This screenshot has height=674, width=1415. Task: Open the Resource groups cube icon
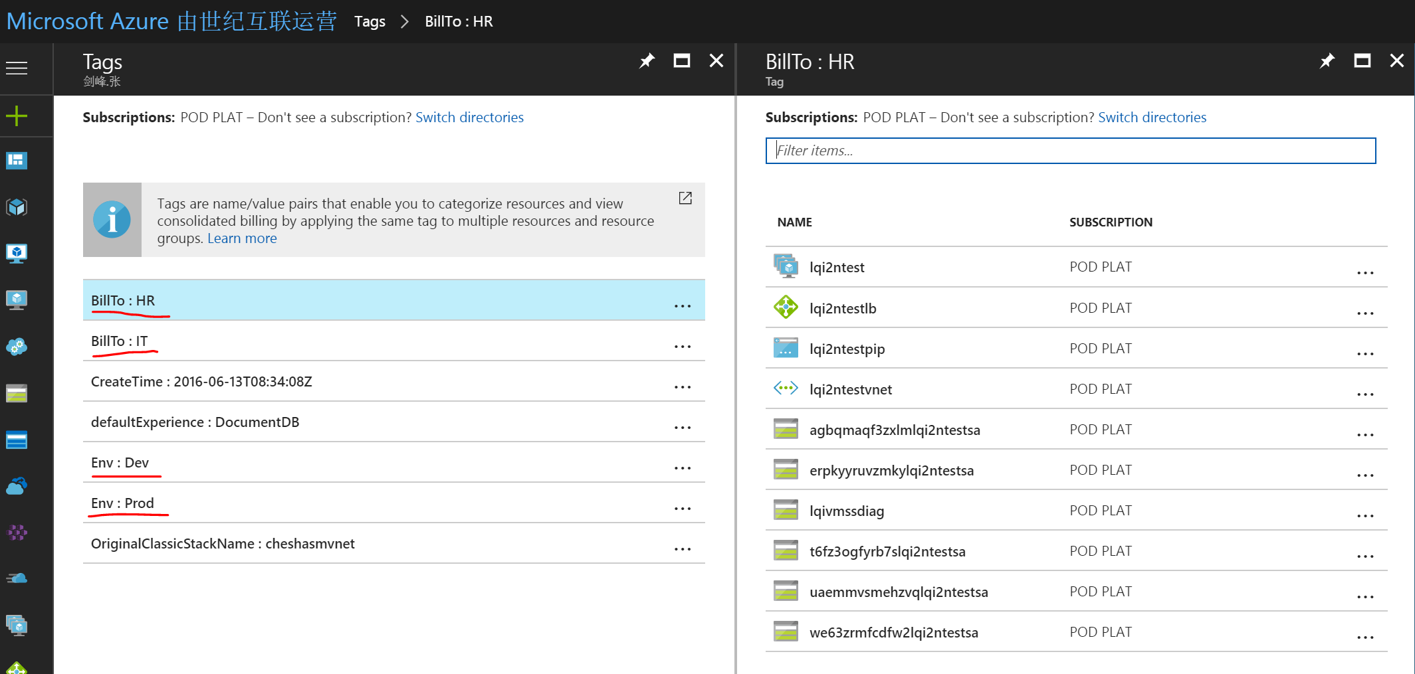coord(17,207)
